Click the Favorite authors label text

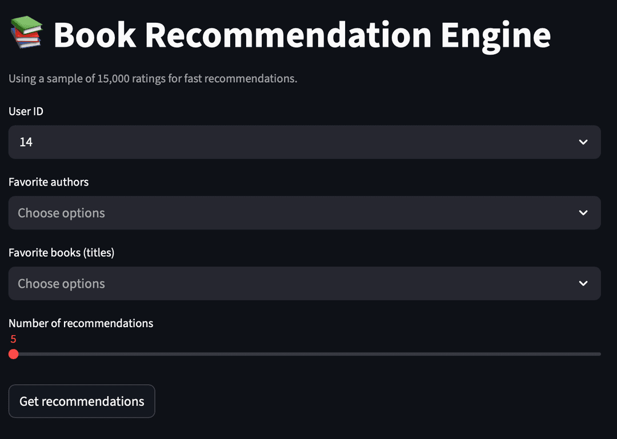click(x=48, y=182)
